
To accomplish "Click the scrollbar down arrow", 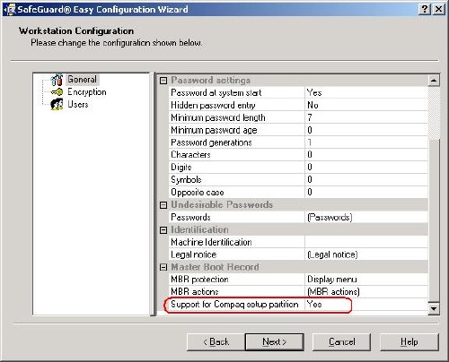I will (434, 308).
